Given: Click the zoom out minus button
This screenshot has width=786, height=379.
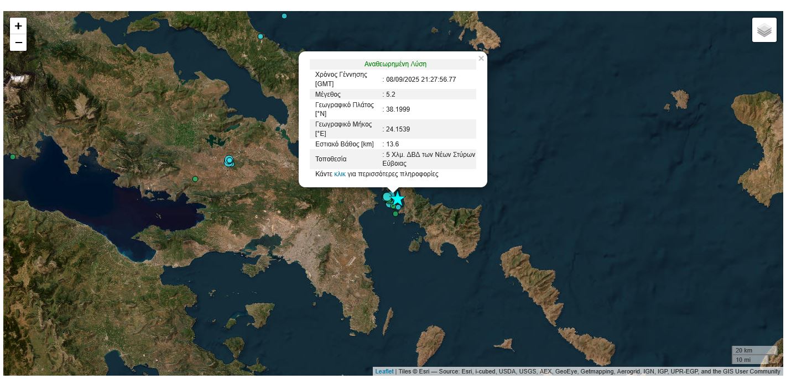Looking at the screenshot, I should [18, 43].
